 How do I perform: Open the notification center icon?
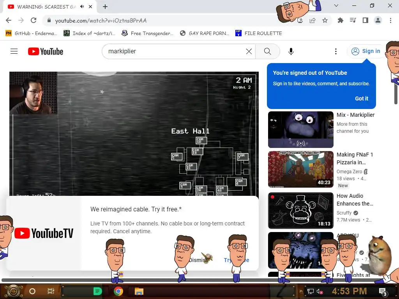(383, 292)
